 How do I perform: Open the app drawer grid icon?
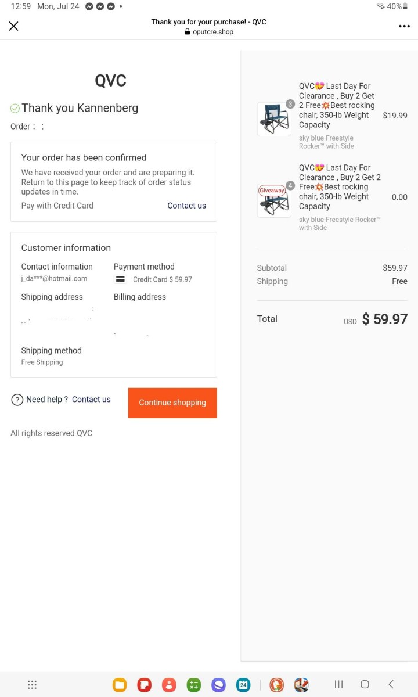33,685
